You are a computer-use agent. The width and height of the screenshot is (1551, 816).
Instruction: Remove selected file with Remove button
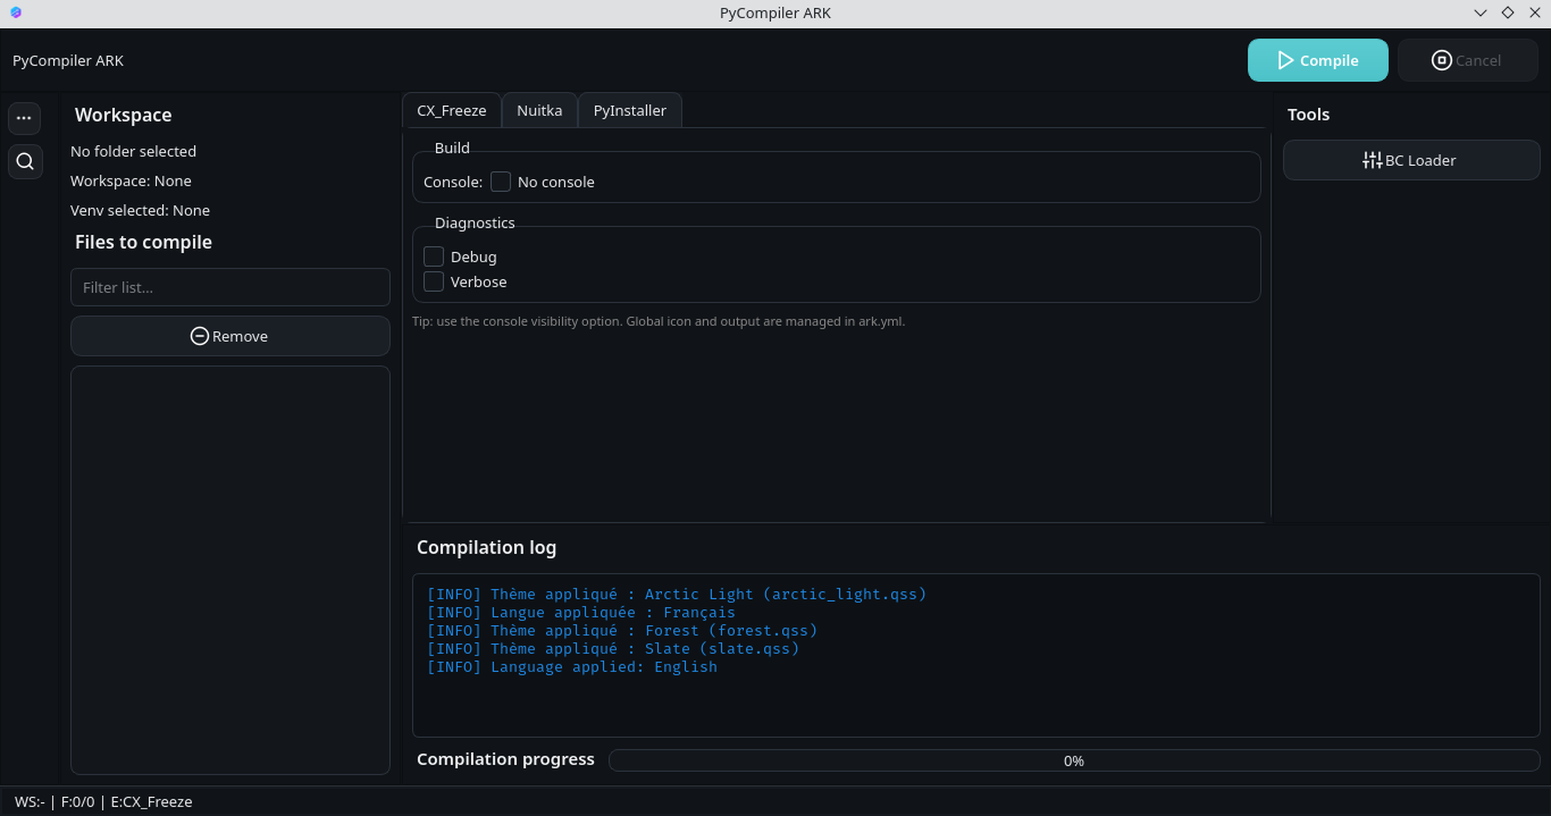(x=230, y=336)
